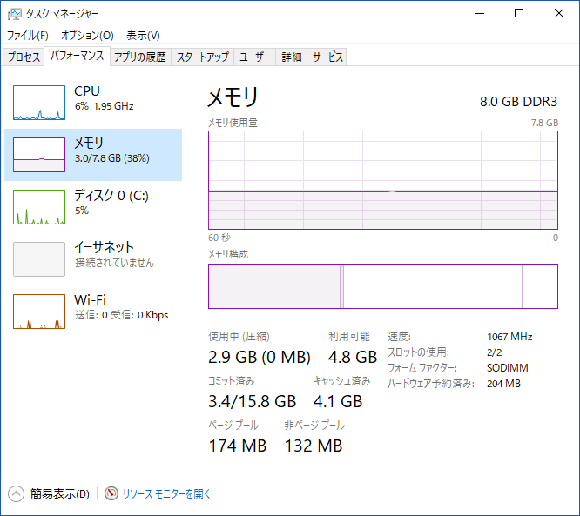Screen dimensions: 580x516
Task: Select the Wi-Fi 送信 受信 entry
Action: [x=93, y=312]
